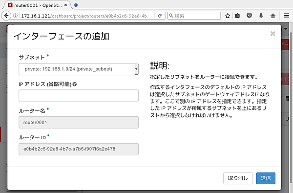Screen dimensions: 293x193
Task: Open the Firefox hamburger menu
Action: pyautogui.click(x=286, y=16)
